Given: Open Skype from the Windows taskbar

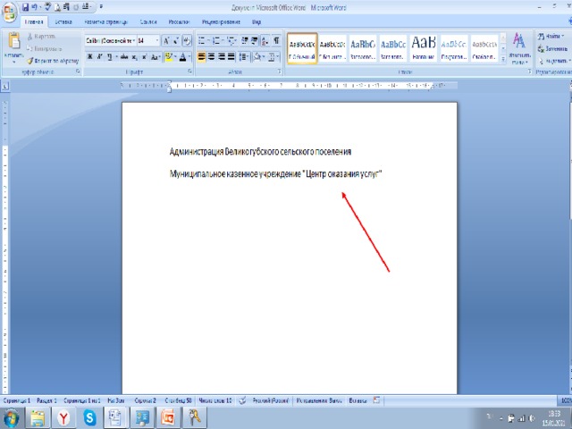Looking at the screenshot, I should pos(89,417).
